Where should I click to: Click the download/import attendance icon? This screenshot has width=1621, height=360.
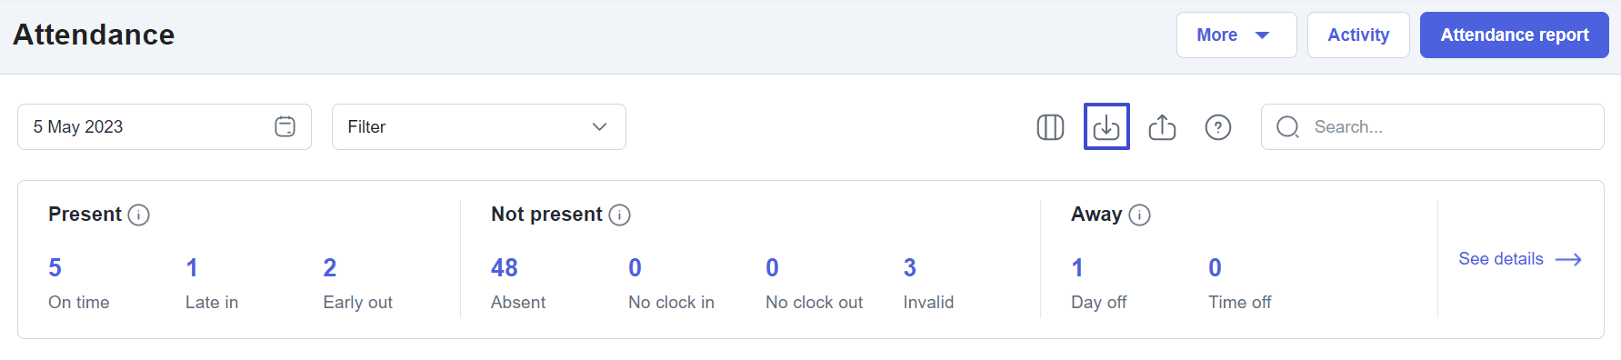[1106, 126]
